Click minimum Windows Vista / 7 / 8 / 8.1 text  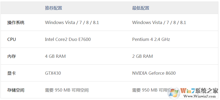159,22
